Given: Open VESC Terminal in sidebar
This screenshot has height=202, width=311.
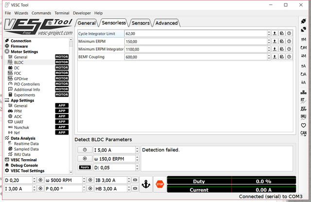Looking at the screenshot, I should click(24, 160).
